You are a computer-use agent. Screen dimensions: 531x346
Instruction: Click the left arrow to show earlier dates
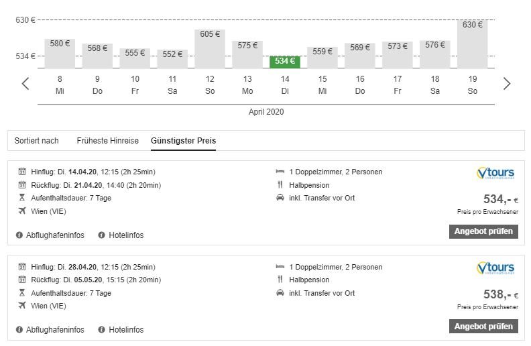point(25,84)
